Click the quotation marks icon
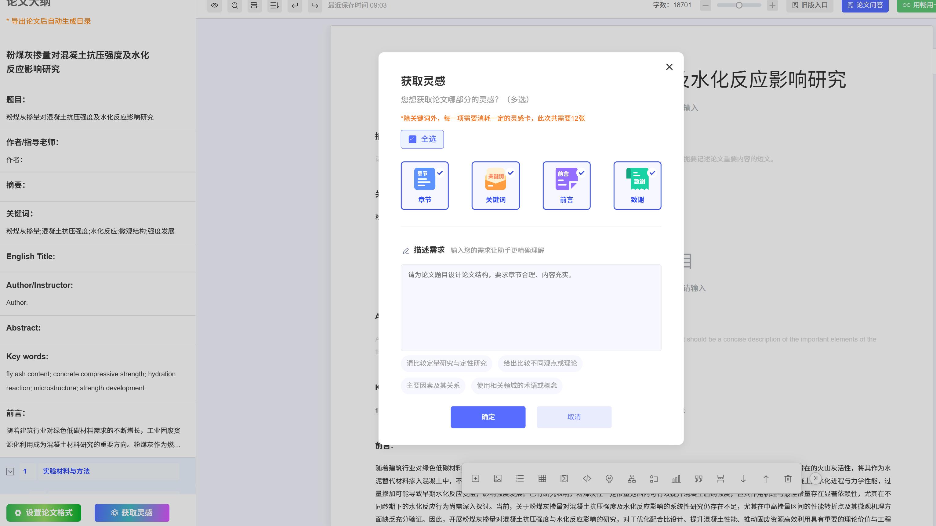Viewport: 936px width, 526px height. click(698, 479)
